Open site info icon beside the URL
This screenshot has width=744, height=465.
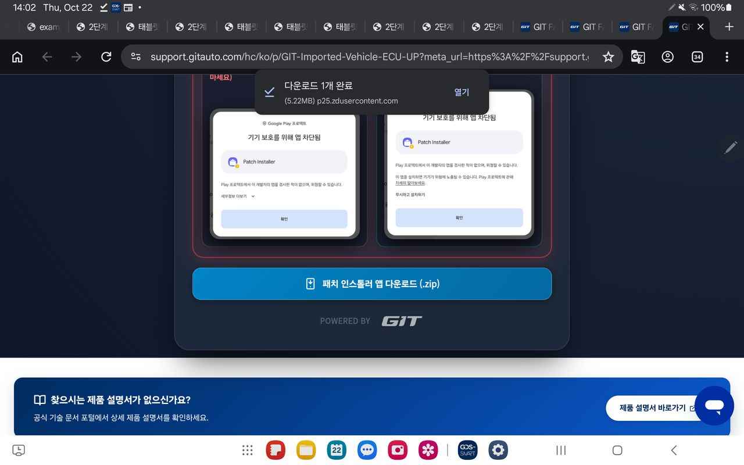coord(136,57)
